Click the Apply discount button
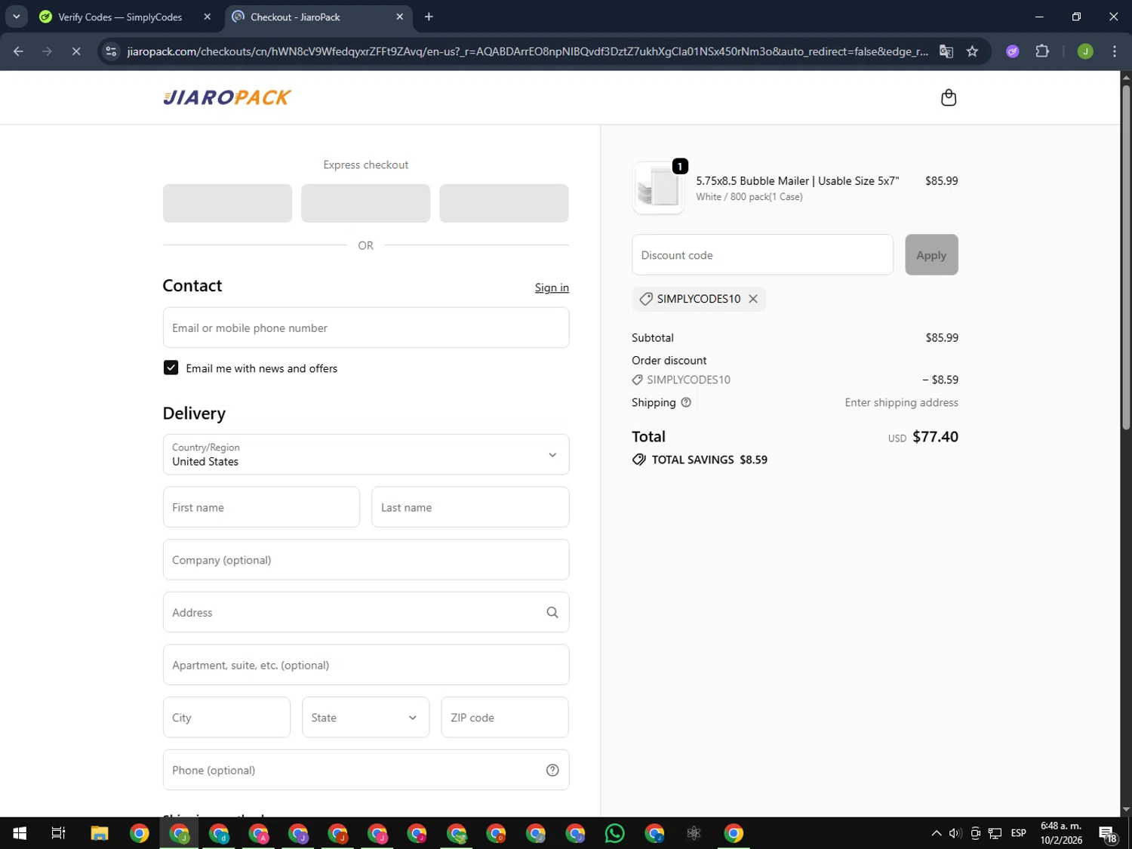This screenshot has height=849, width=1132. tap(931, 255)
